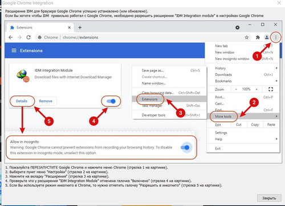Click the Chrome forward arrow
Screen dimensions: 285x206
(x=19, y=38)
